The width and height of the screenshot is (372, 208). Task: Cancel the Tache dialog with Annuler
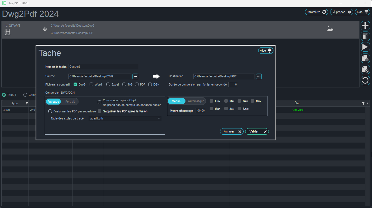(x=231, y=131)
